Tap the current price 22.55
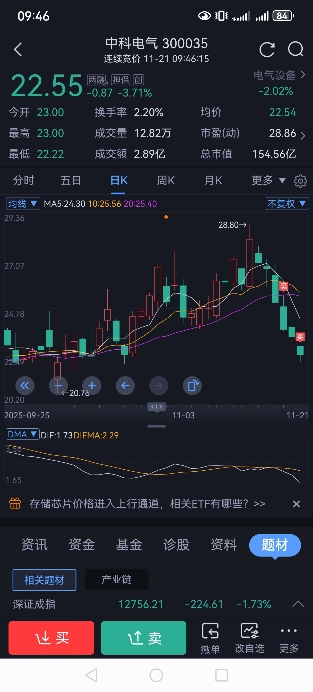Screen dimensions: 313x692 point(47,85)
